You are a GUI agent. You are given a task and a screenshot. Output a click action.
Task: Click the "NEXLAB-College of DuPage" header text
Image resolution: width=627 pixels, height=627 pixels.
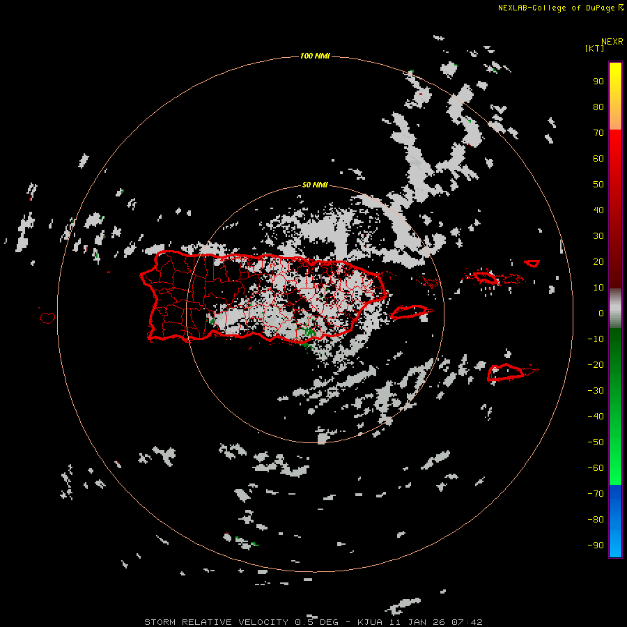556,8
